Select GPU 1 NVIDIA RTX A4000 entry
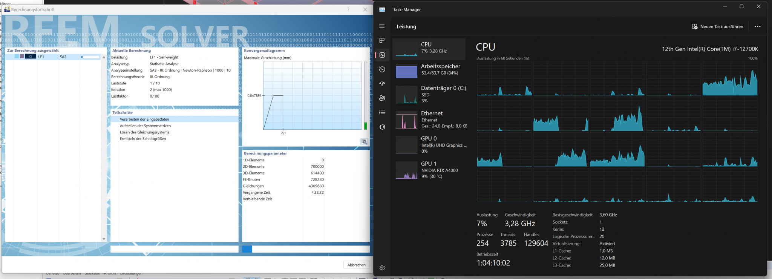Screen dimensions: 772x279 pos(429,170)
